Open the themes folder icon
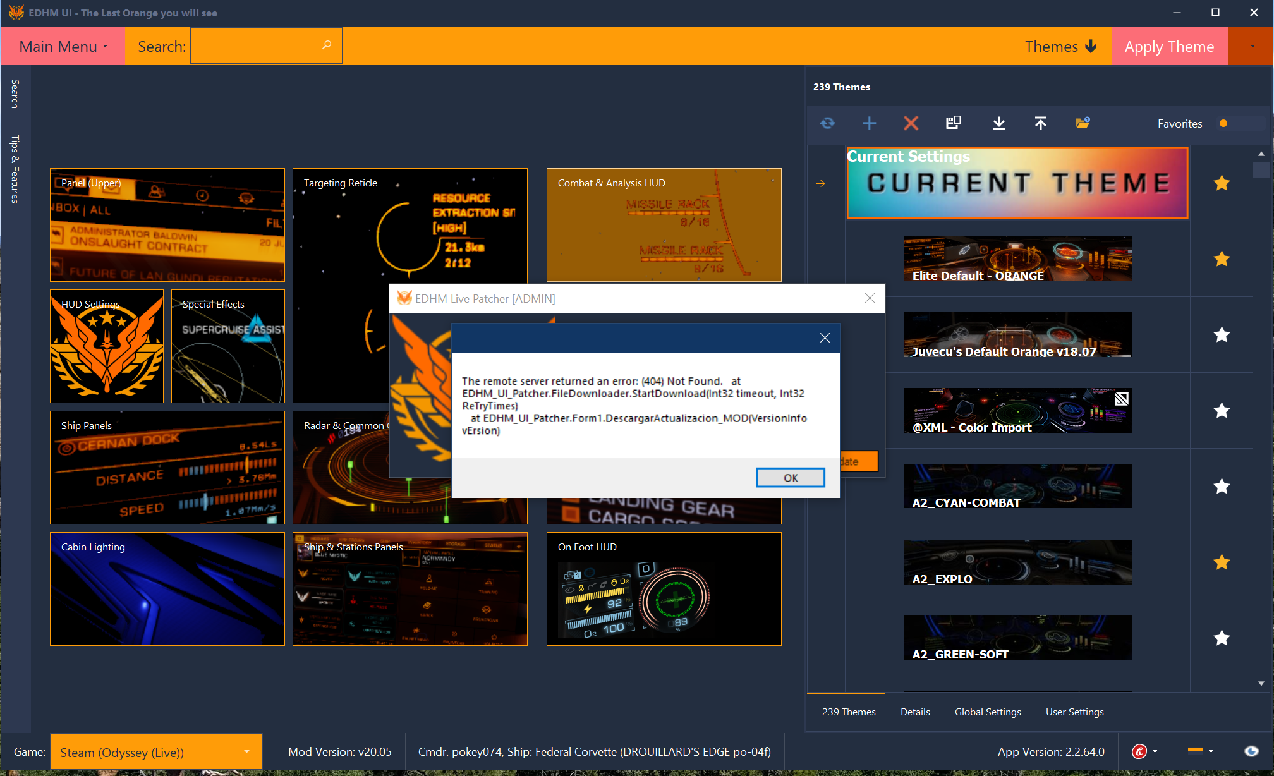The width and height of the screenshot is (1274, 776). [x=1083, y=123]
